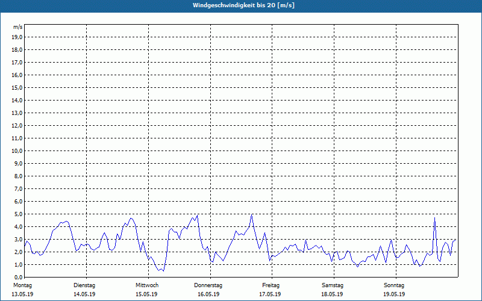The image size is (482, 301).
Task: Click the date 15.05.19
Action: tap(146, 294)
